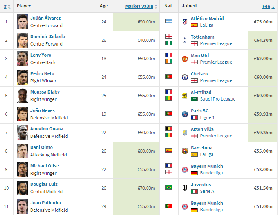Click the Manchester United crest icon
Image resolution: width=278 pixels, height=215 pixels.
tap(185, 59)
